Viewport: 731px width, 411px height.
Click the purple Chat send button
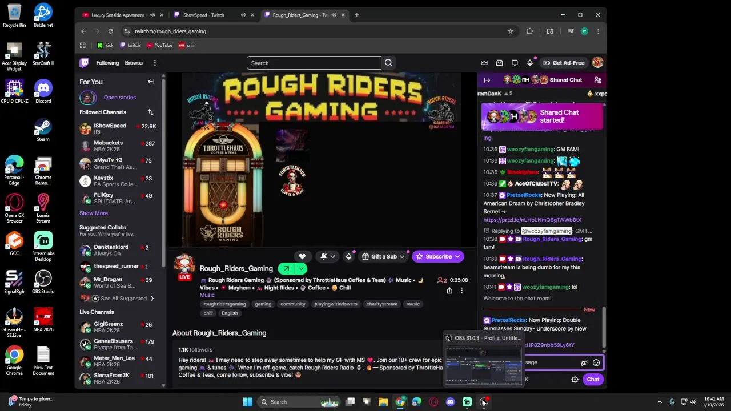(x=593, y=380)
